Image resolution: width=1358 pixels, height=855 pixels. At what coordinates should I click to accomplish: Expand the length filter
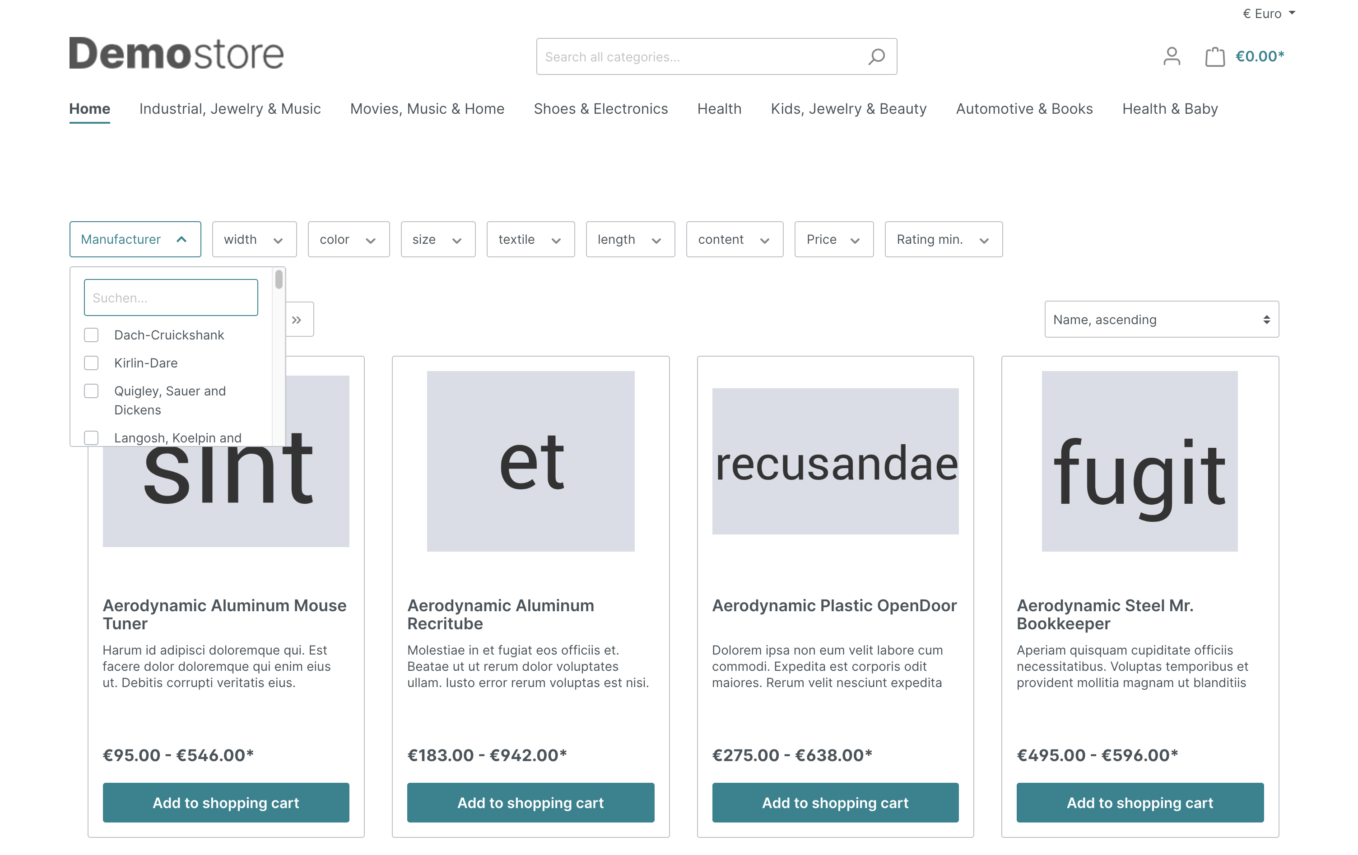[x=631, y=239]
